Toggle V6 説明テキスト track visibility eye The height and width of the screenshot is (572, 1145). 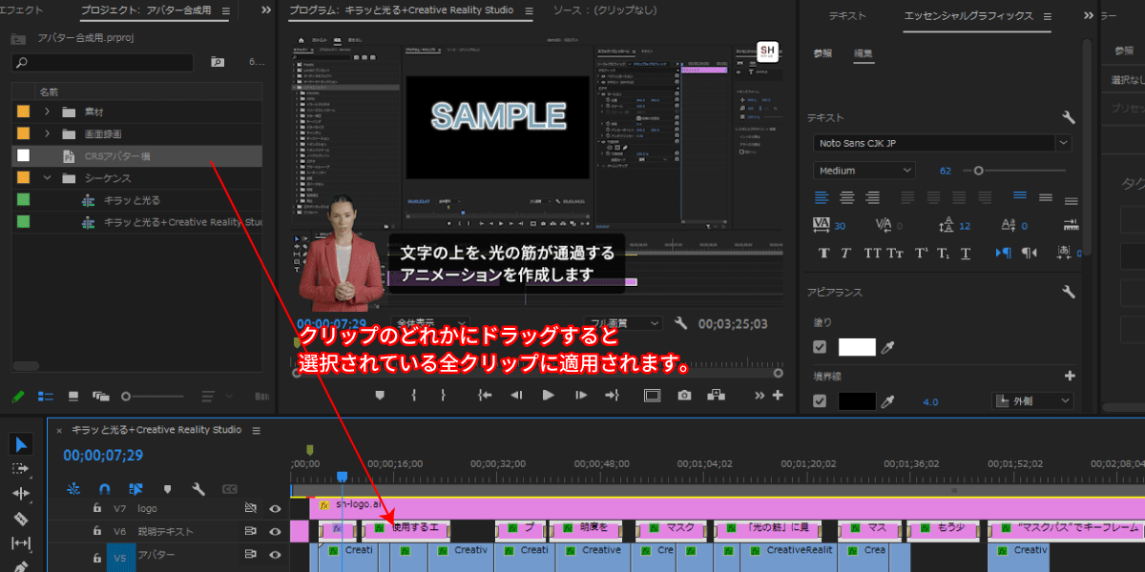[275, 531]
